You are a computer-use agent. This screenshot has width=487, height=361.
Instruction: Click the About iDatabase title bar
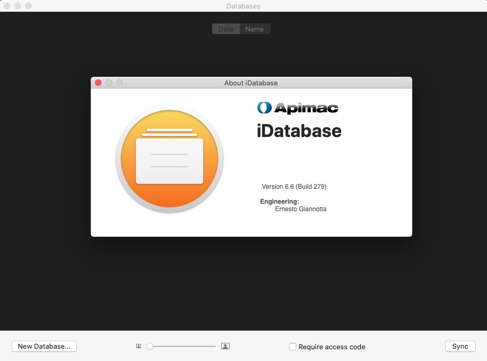[252, 83]
